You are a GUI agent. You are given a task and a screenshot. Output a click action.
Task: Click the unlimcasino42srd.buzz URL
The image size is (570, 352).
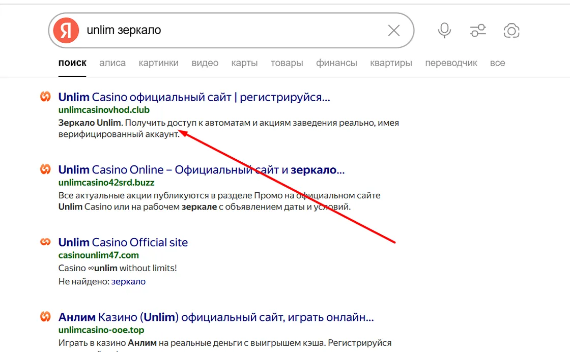106,182
